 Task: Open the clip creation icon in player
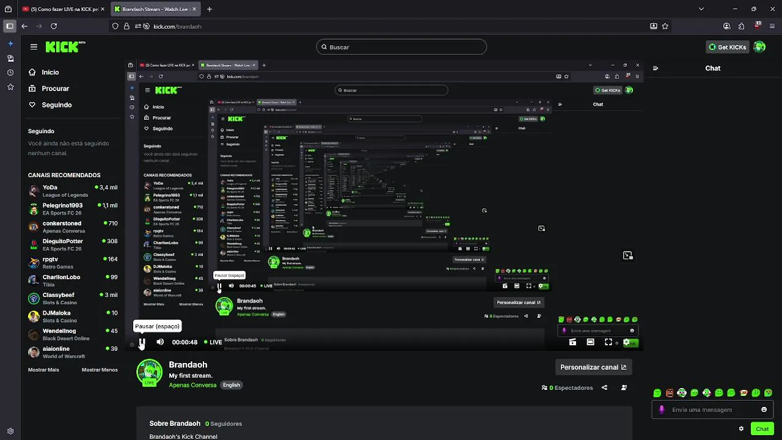(572, 342)
